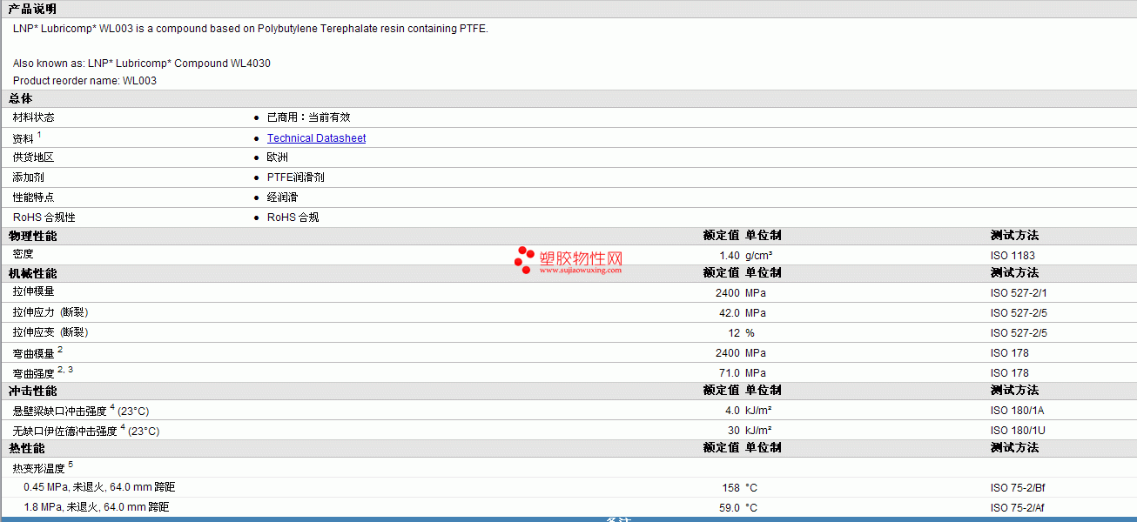Select the 拉伸应力 (断裂) label
Image resolution: width=1137 pixels, height=522 pixels.
click(x=50, y=312)
